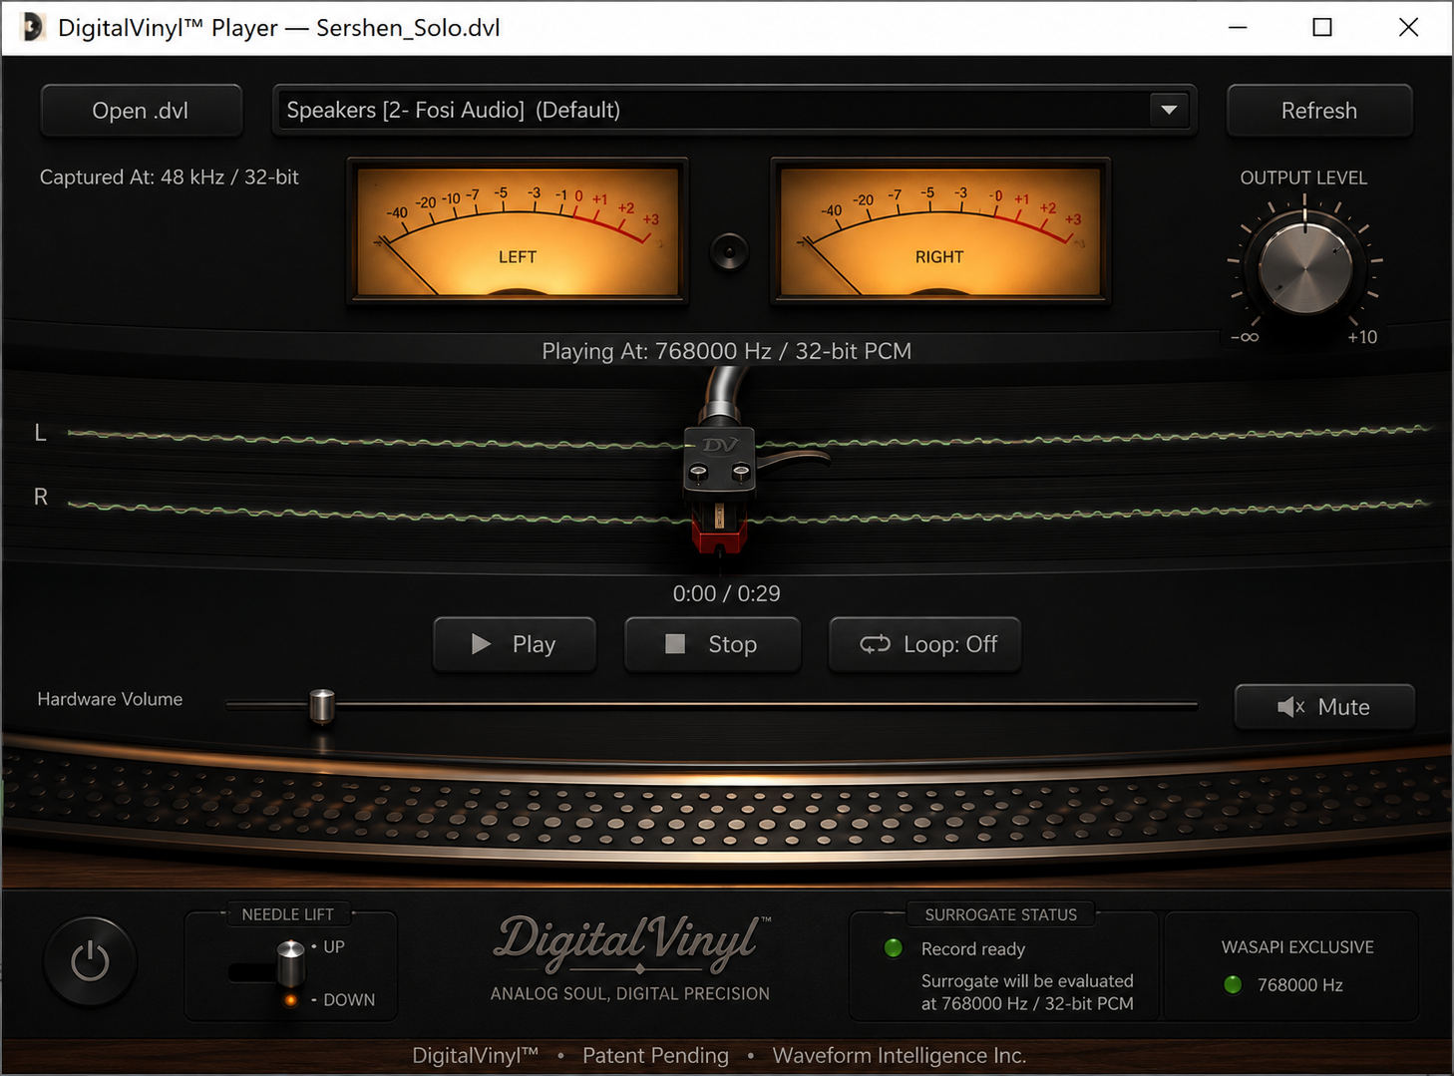Click the 'OUTPUT LEVEL' label
Viewport: 1454px width, 1076px height.
pyautogui.click(x=1303, y=178)
